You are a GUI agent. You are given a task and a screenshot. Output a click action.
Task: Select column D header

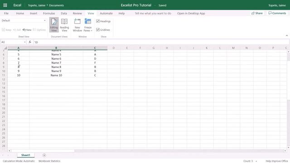click(x=114, y=48)
